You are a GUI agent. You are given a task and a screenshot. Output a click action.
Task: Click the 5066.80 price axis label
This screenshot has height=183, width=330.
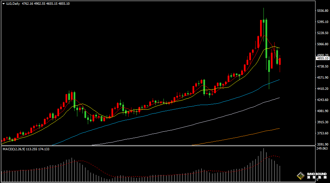coord(323,44)
